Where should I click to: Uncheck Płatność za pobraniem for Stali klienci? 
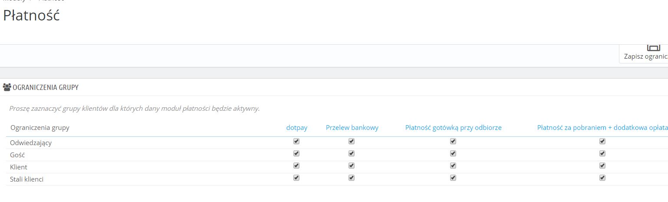602,178
